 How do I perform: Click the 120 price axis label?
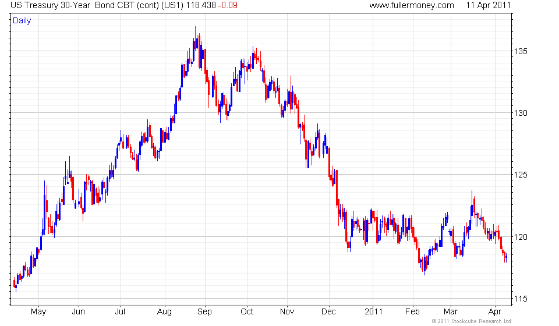click(520, 237)
